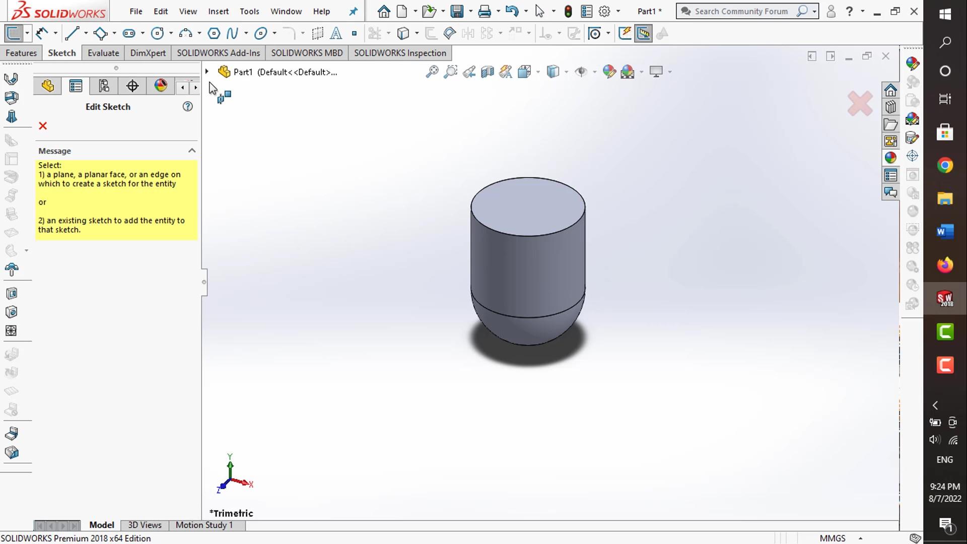Click Zoom to Fit magnifier icon
The width and height of the screenshot is (967, 544).
click(x=432, y=72)
